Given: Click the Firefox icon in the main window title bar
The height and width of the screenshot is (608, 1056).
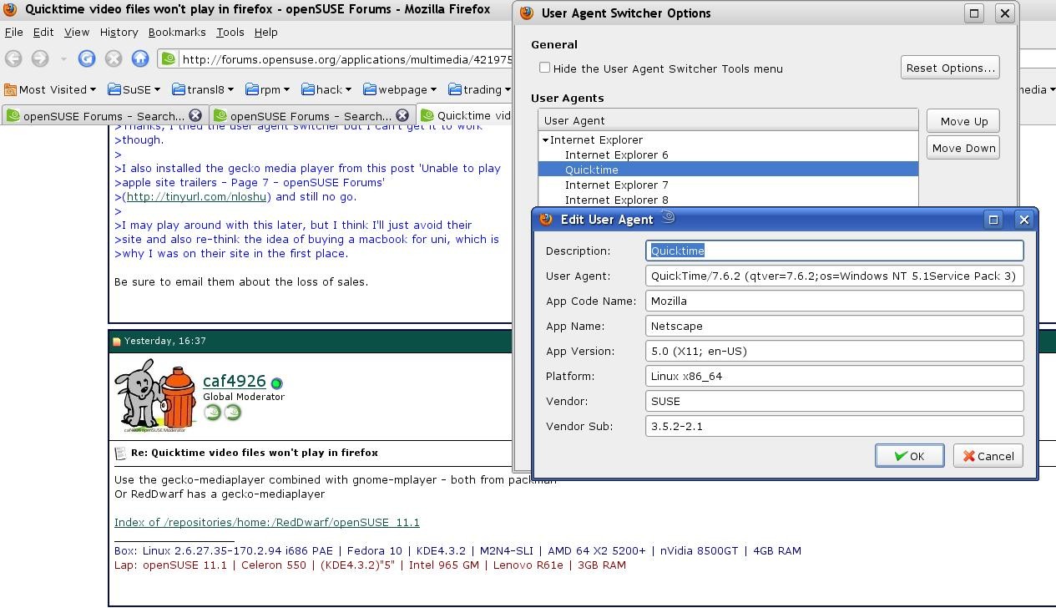Looking at the screenshot, I should [11, 9].
